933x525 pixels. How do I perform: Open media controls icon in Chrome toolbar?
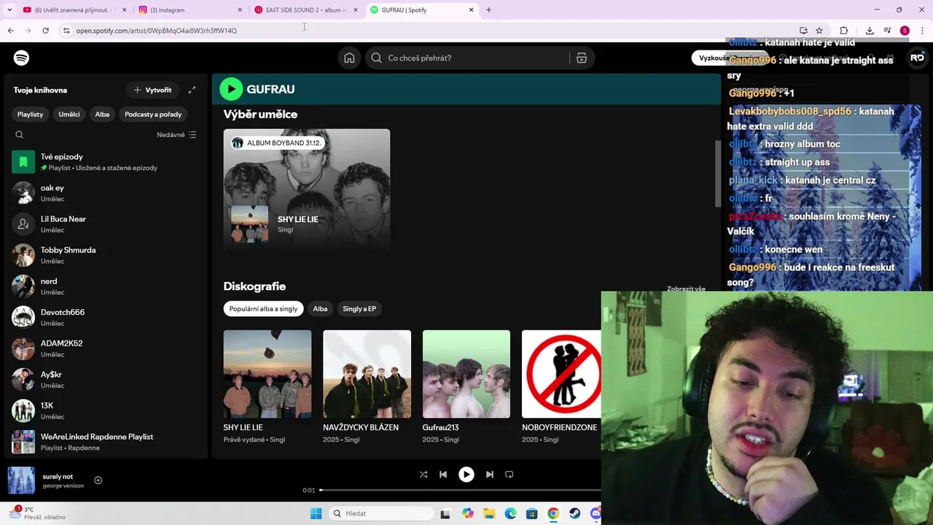point(887,31)
